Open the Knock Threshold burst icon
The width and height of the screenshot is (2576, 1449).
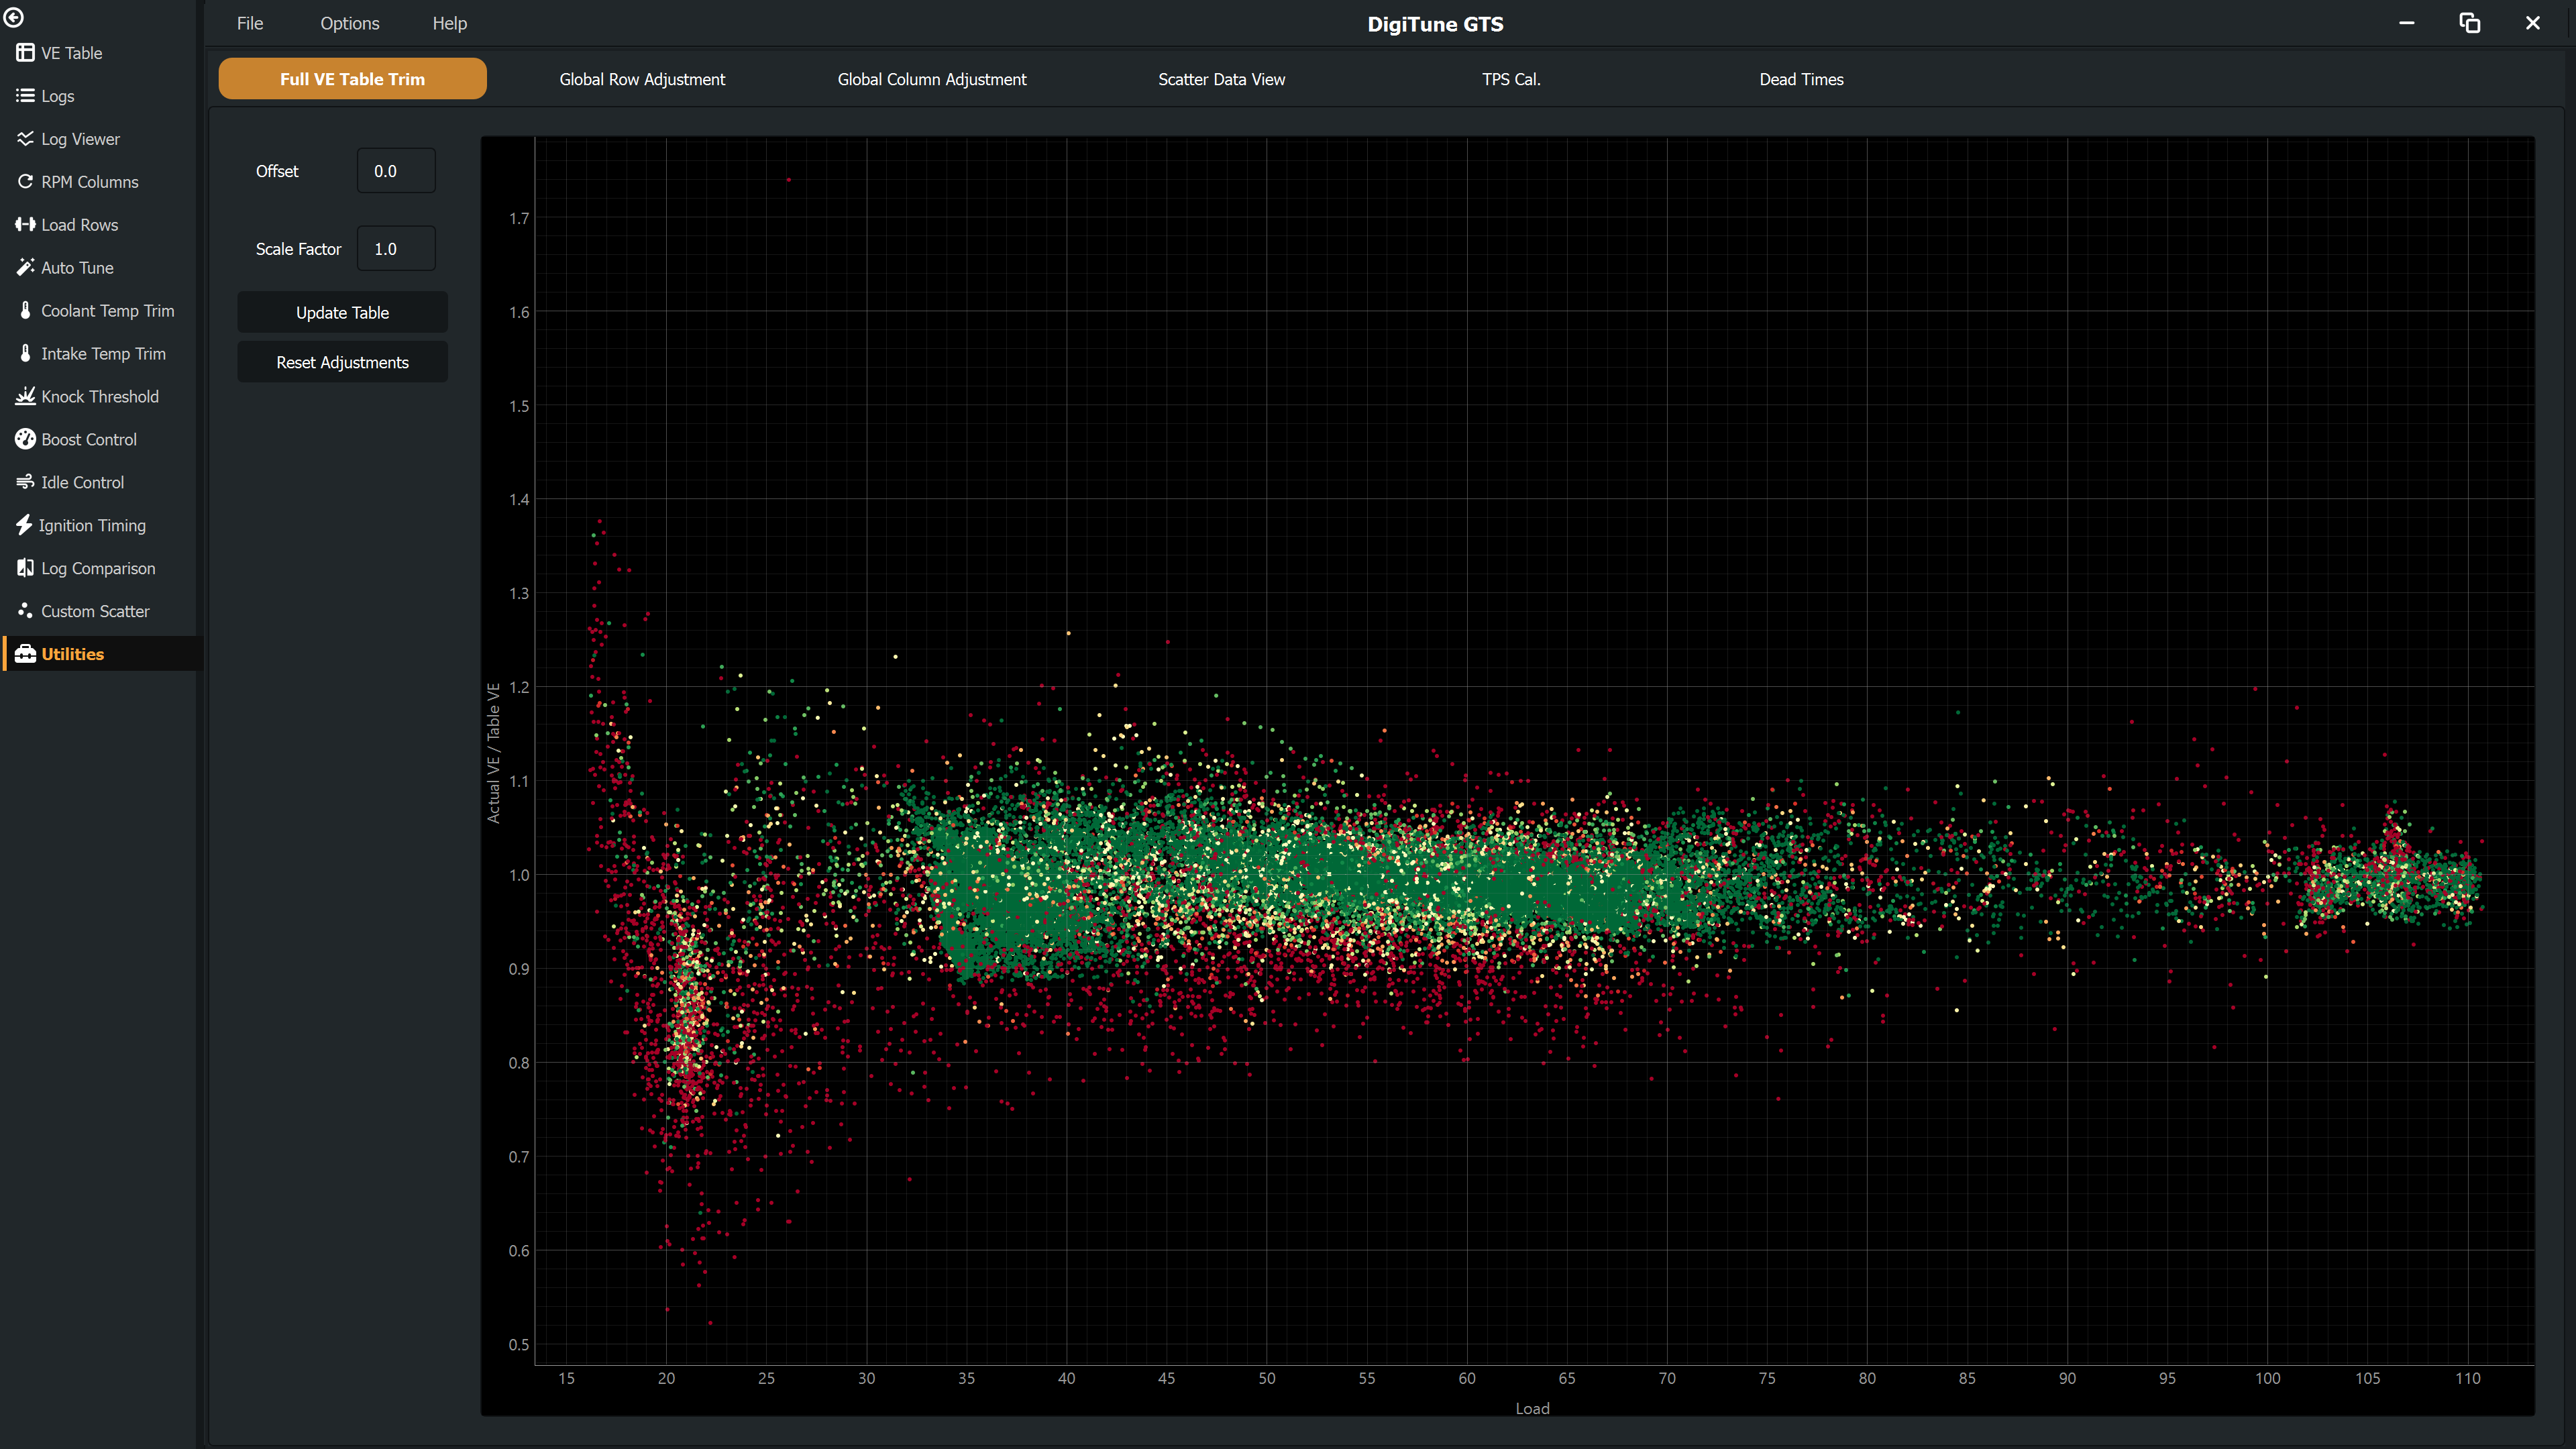coord(25,396)
